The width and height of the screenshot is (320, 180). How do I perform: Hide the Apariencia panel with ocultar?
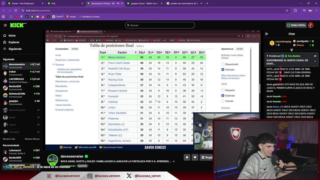[239, 49]
